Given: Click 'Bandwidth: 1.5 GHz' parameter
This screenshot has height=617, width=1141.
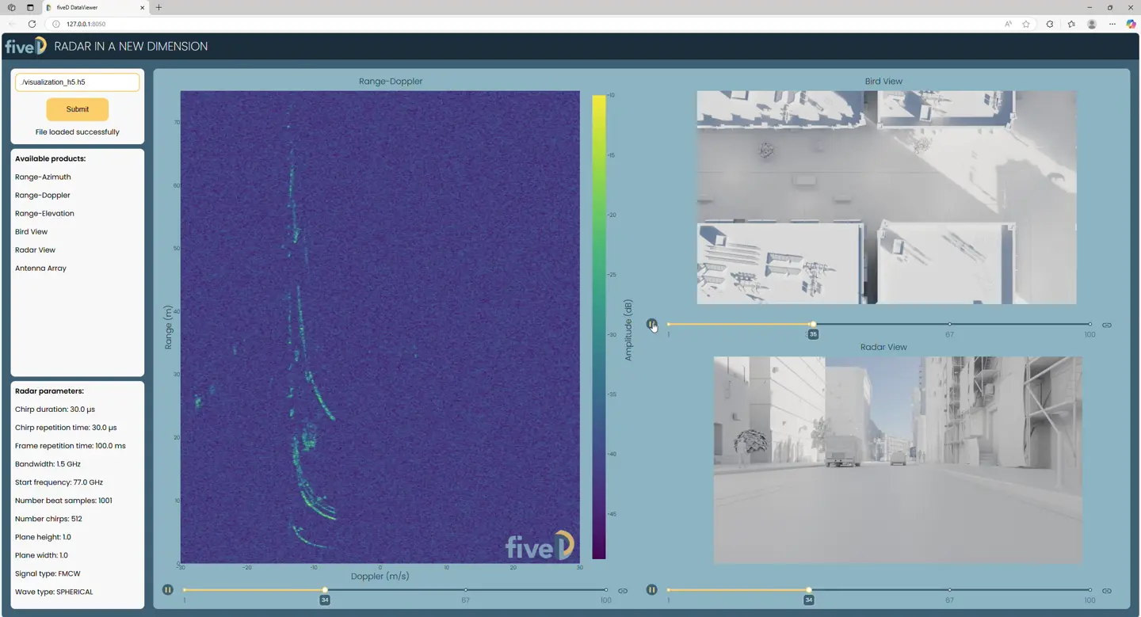Looking at the screenshot, I should click(48, 464).
